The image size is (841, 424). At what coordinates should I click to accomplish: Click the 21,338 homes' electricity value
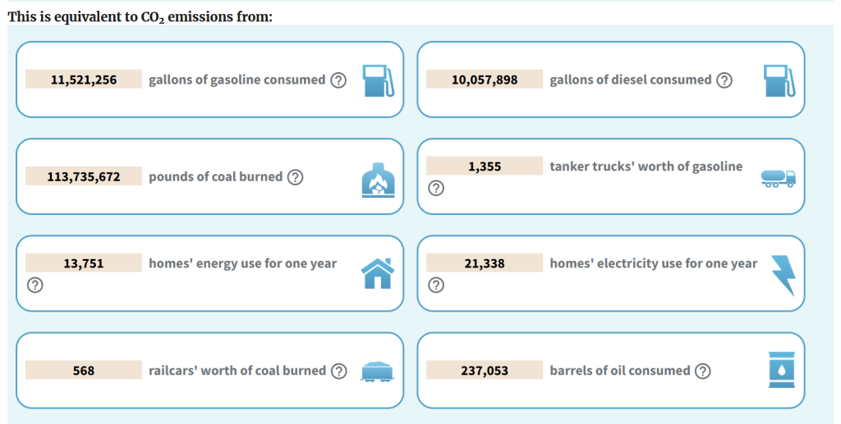tap(485, 263)
